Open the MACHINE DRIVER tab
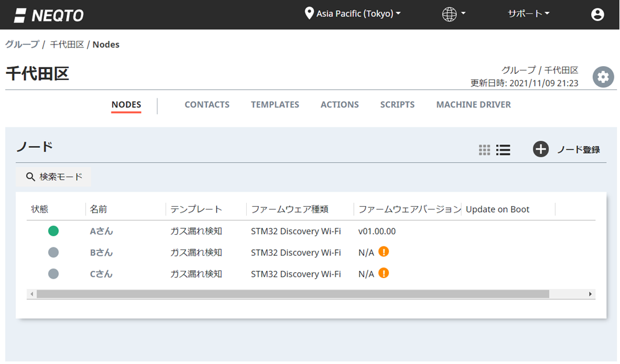 (473, 105)
